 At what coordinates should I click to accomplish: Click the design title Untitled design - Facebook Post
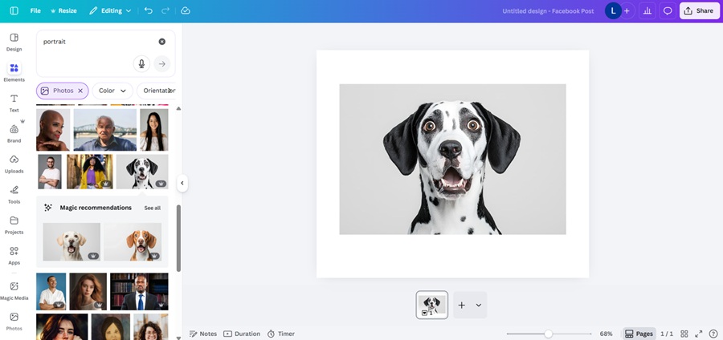pyautogui.click(x=548, y=11)
